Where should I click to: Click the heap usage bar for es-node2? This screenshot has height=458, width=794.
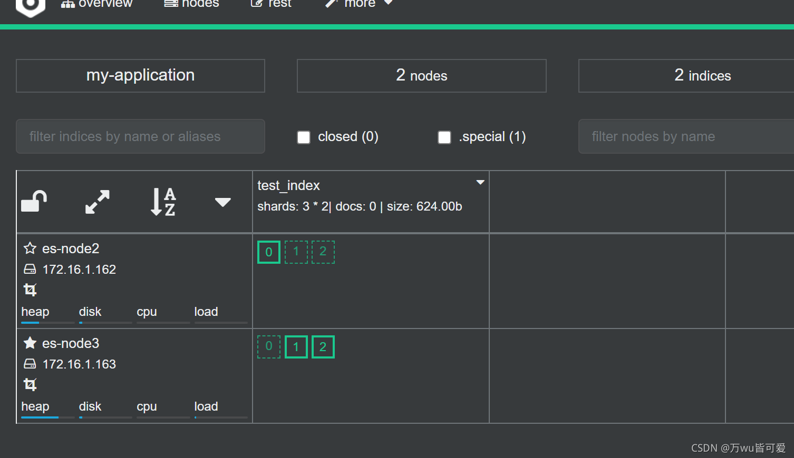tap(48, 322)
